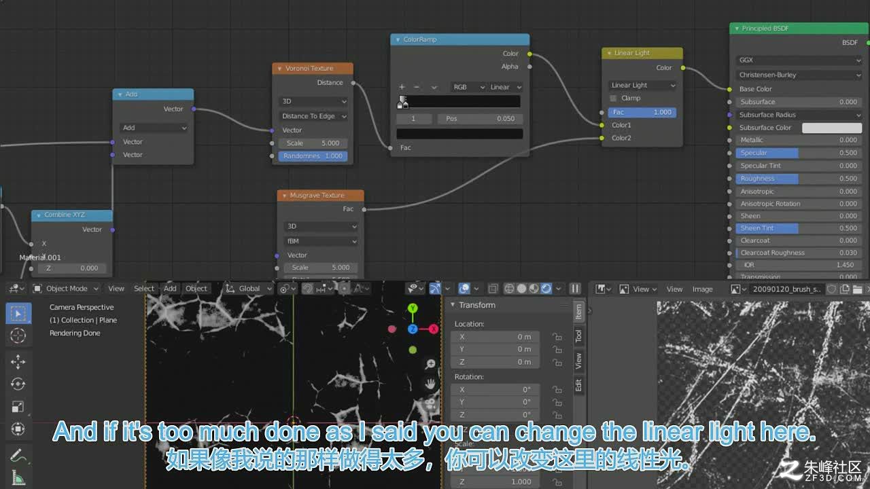Collapse the Transform panel
The image size is (870, 489).
pyautogui.click(x=453, y=305)
